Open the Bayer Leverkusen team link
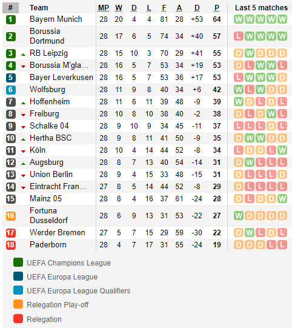 [x=61, y=78]
